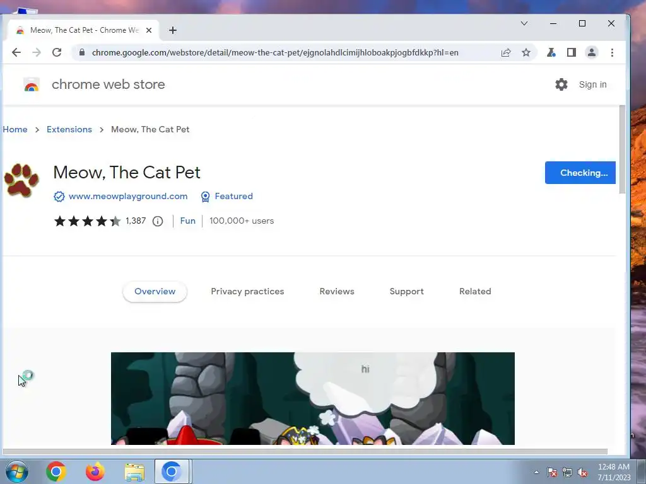Open the network tray icon
The image size is (646, 484).
point(567,472)
